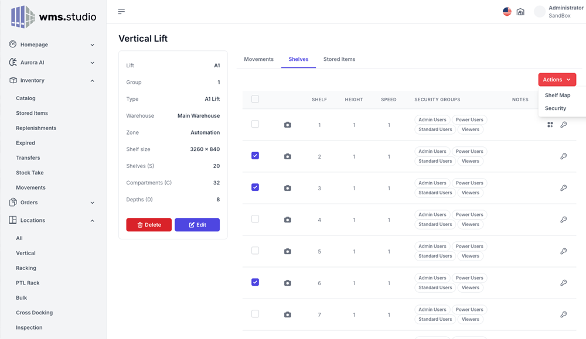Collapse the Actions dropdown button
This screenshot has height=339, width=586.
[x=557, y=80]
